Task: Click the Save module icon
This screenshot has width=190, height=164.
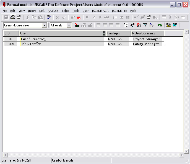Action: coord(6,17)
